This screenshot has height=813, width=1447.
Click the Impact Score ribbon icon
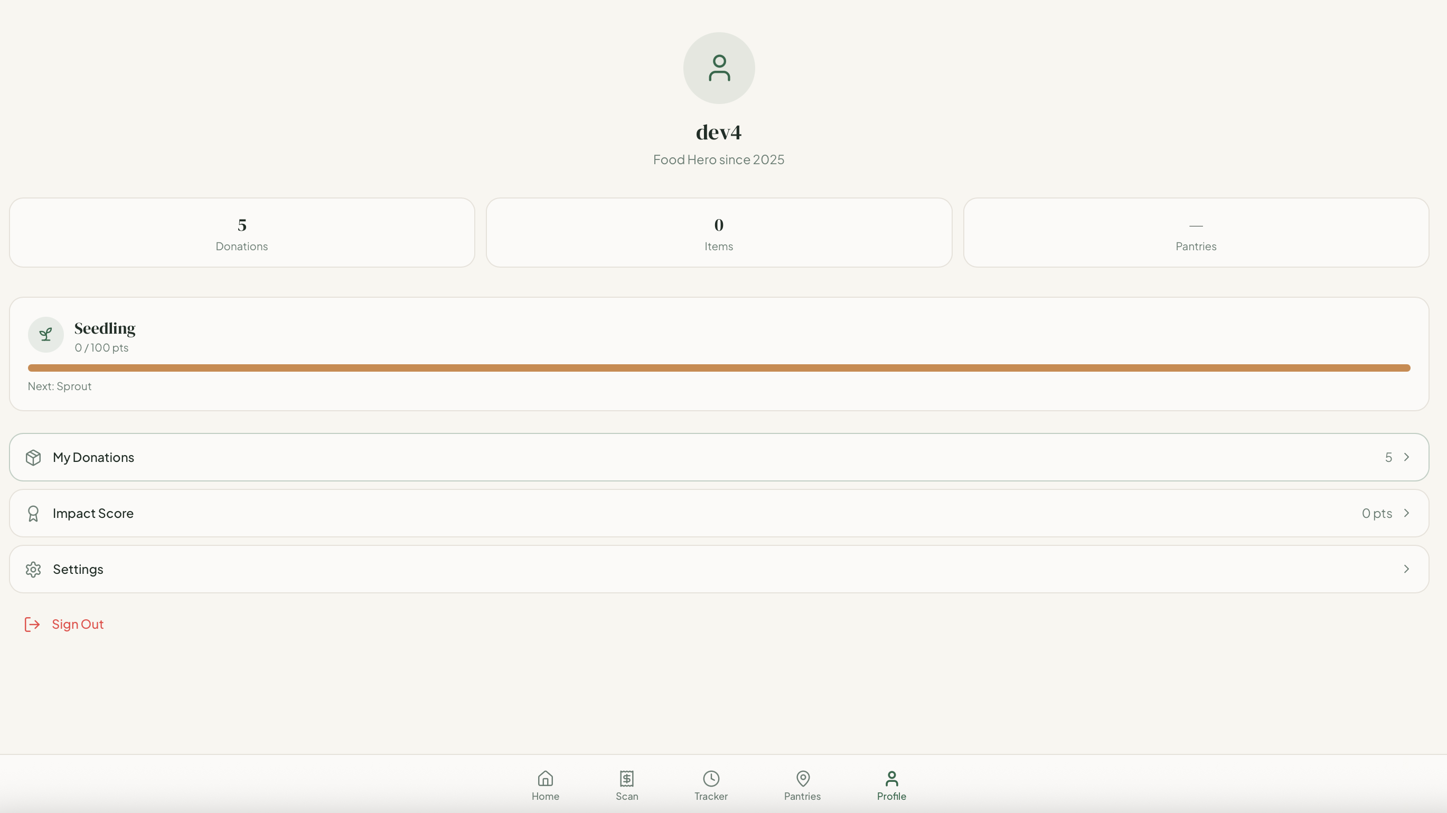coord(33,513)
